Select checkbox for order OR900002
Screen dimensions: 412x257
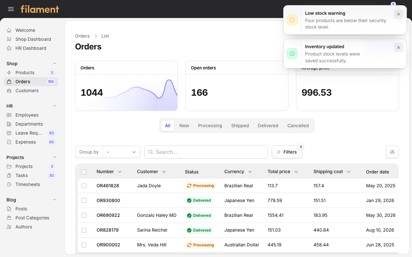(84, 245)
